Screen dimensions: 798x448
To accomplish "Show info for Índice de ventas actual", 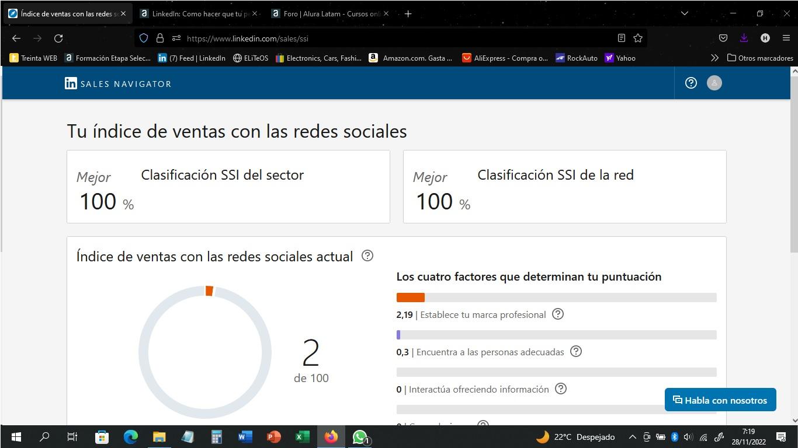I will coord(367,256).
